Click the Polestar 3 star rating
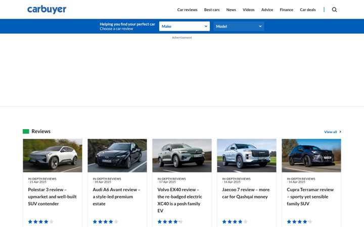 [x=40, y=221]
